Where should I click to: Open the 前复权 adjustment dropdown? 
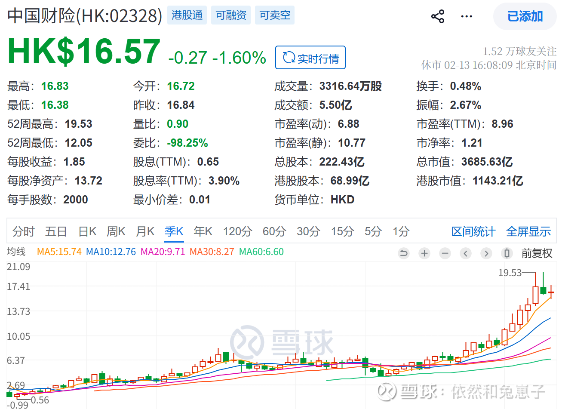[537, 253]
